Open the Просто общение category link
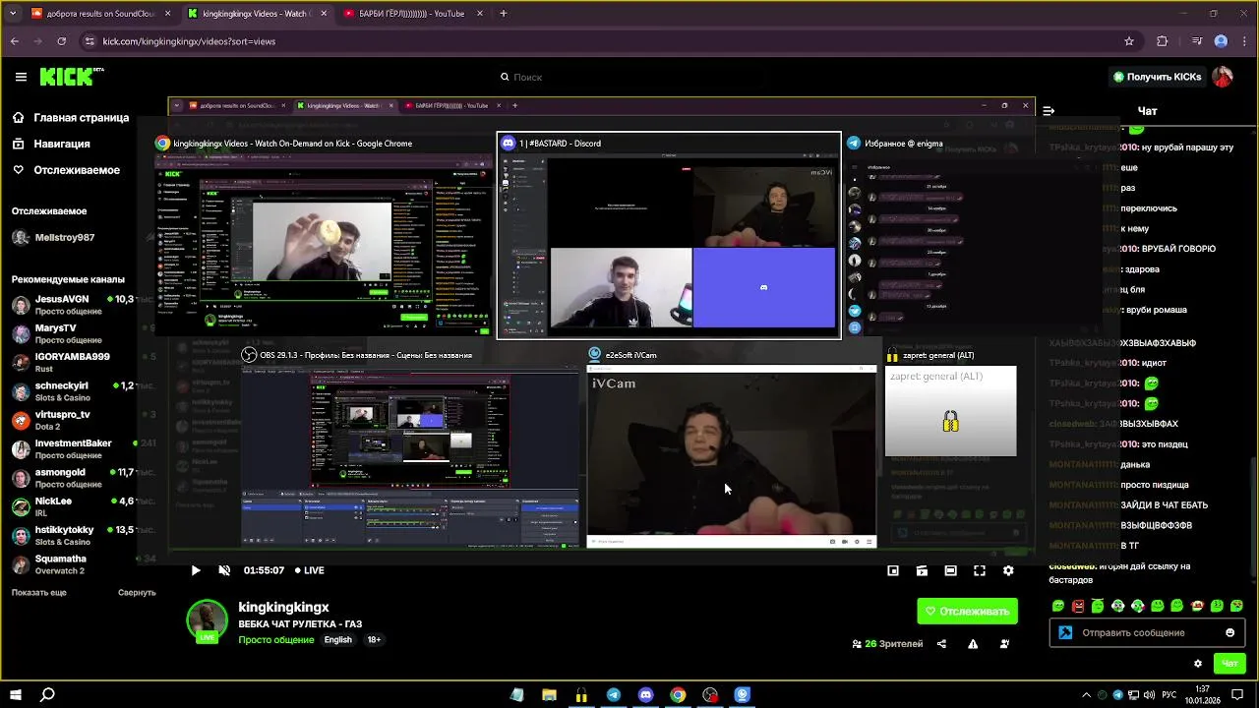This screenshot has height=708, width=1259. (276, 640)
